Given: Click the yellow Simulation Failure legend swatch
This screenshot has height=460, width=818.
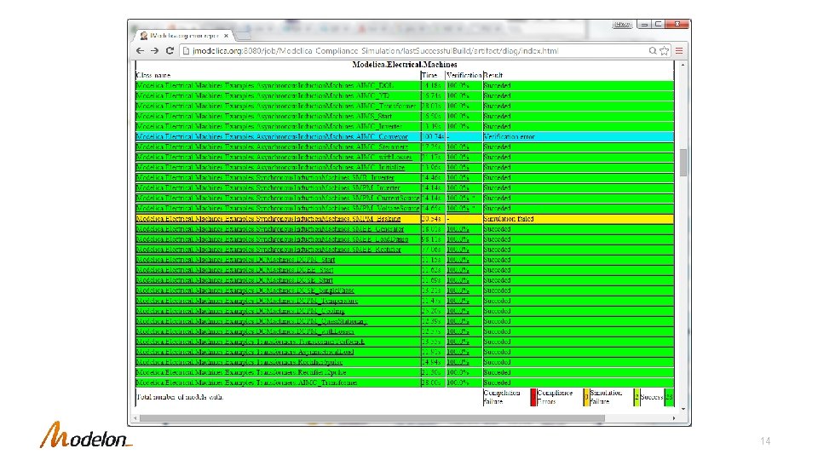Looking at the screenshot, I should coord(586,397).
